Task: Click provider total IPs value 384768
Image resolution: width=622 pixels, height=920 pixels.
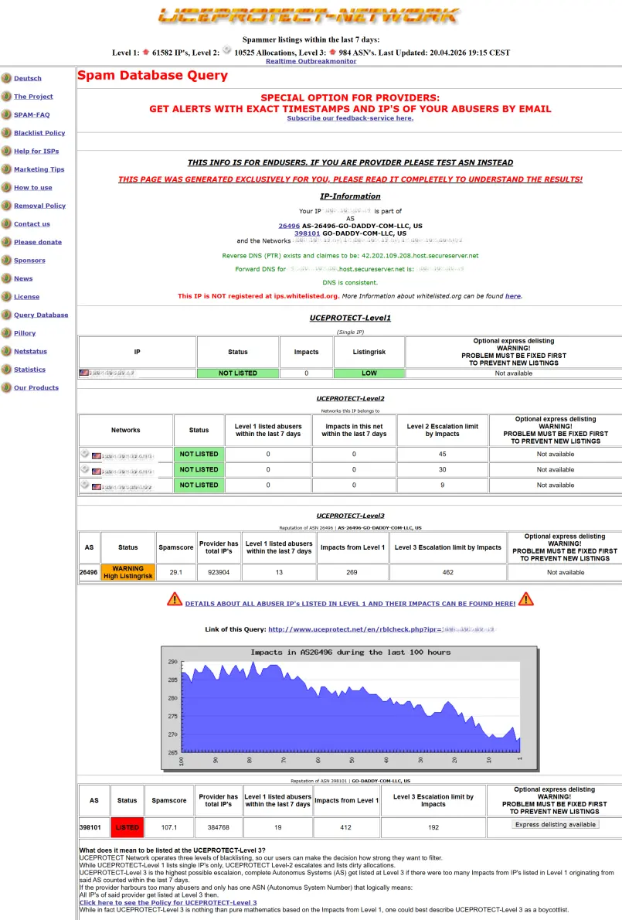Action: (x=218, y=827)
